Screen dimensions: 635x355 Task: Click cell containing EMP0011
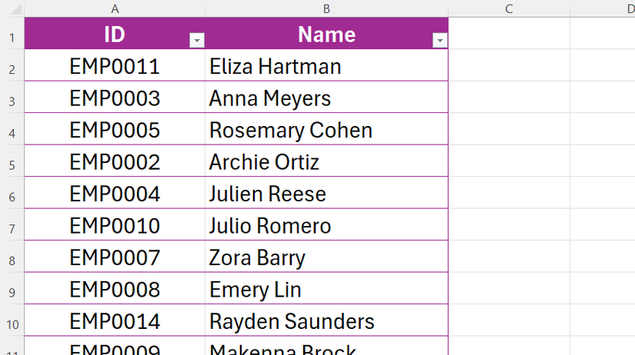(115, 66)
